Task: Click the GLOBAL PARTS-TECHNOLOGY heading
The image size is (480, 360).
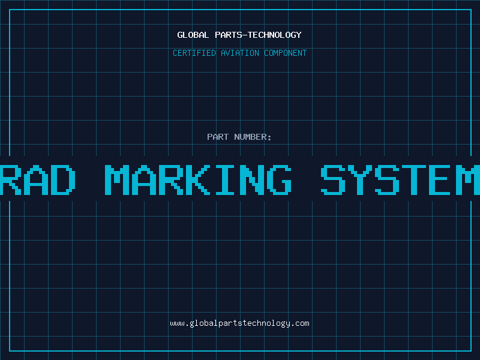Action: (x=239, y=35)
